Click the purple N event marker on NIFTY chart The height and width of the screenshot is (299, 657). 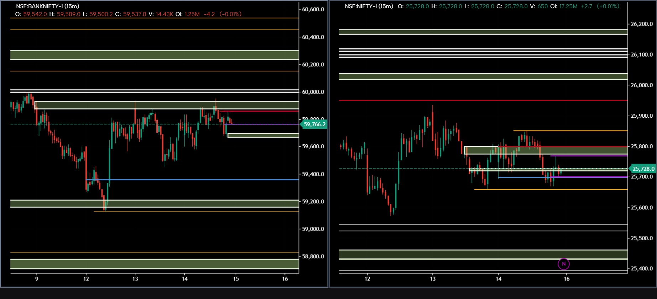coord(563,264)
